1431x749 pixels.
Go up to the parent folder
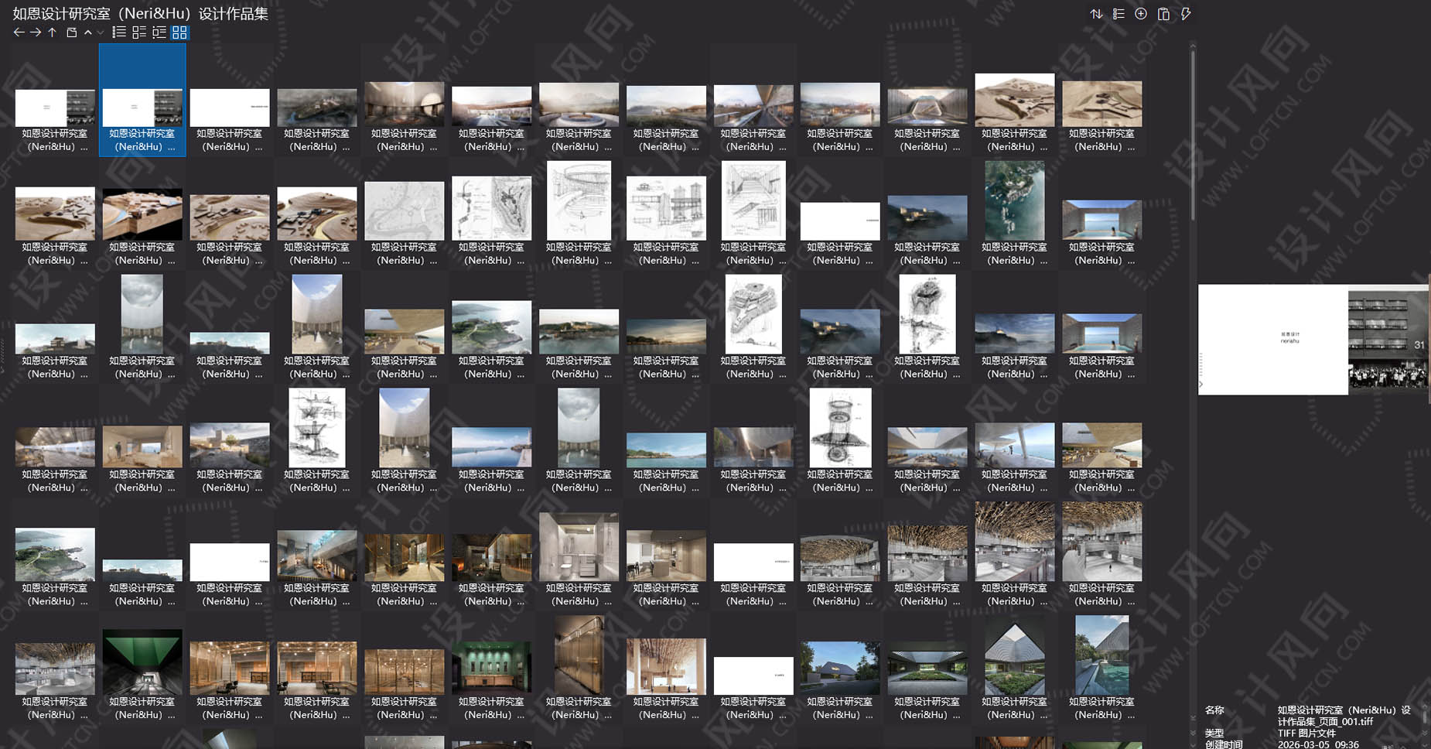coord(51,32)
